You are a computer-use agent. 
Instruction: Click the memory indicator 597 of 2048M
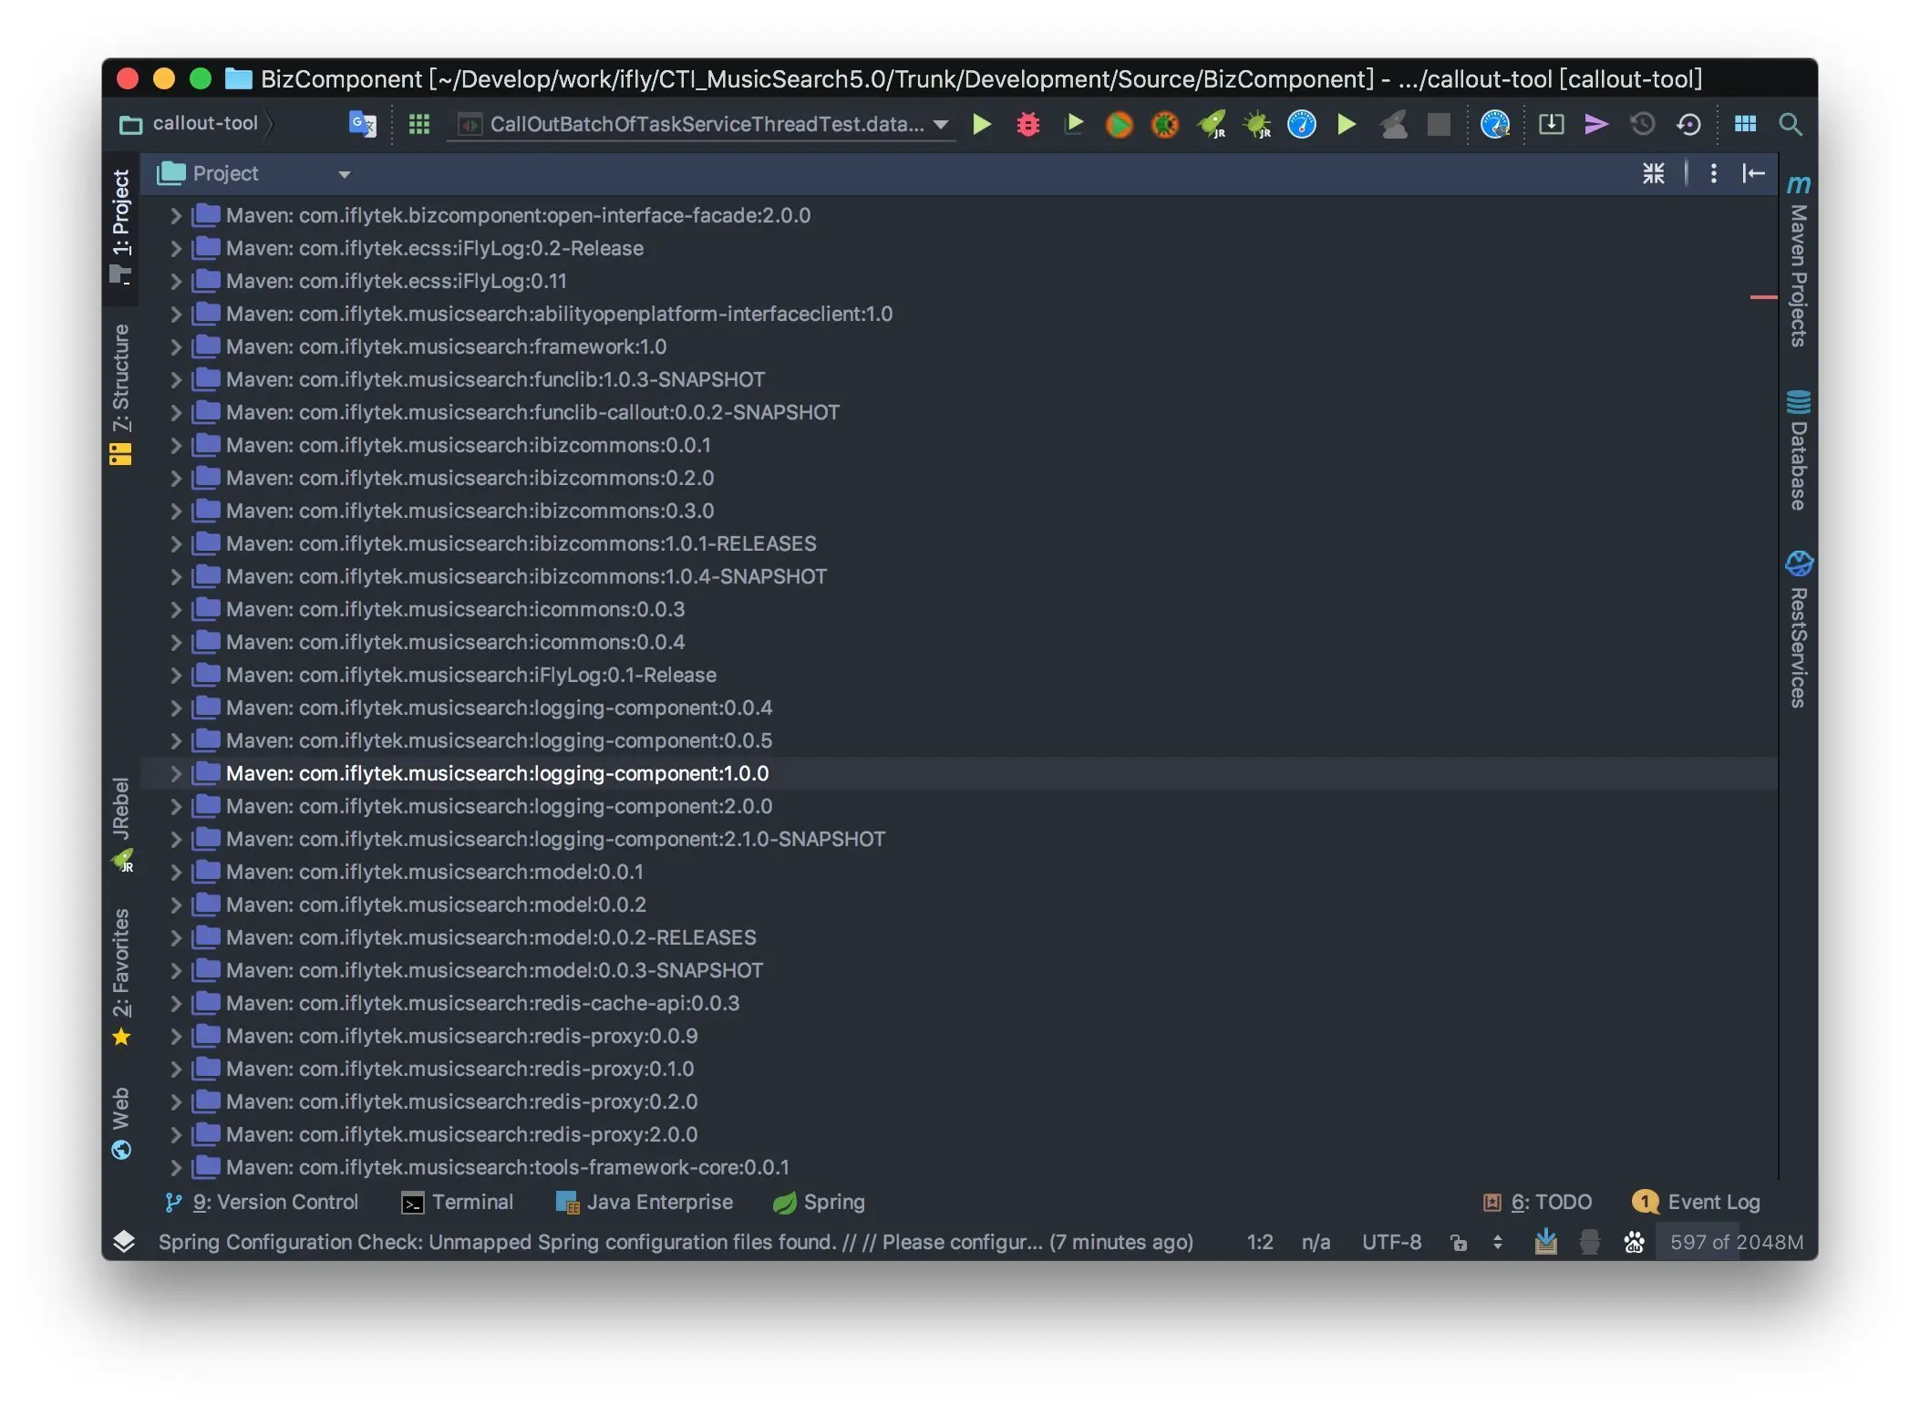pos(1736,1242)
